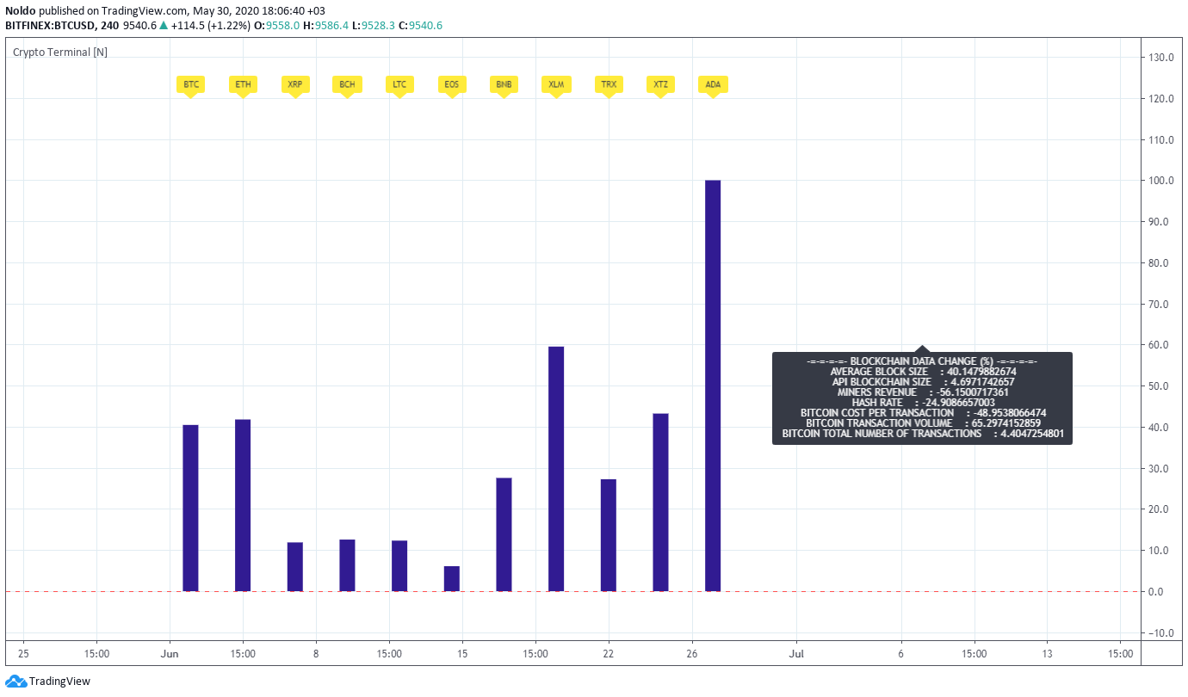Click the MINERS REVENUE line
Screen dimensions: 1188x697
pos(922,392)
